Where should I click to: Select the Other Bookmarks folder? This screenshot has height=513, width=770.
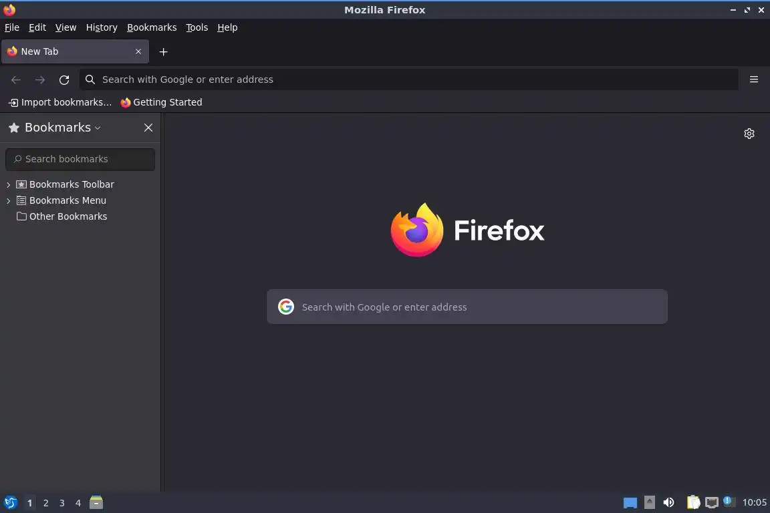tap(68, 216)
